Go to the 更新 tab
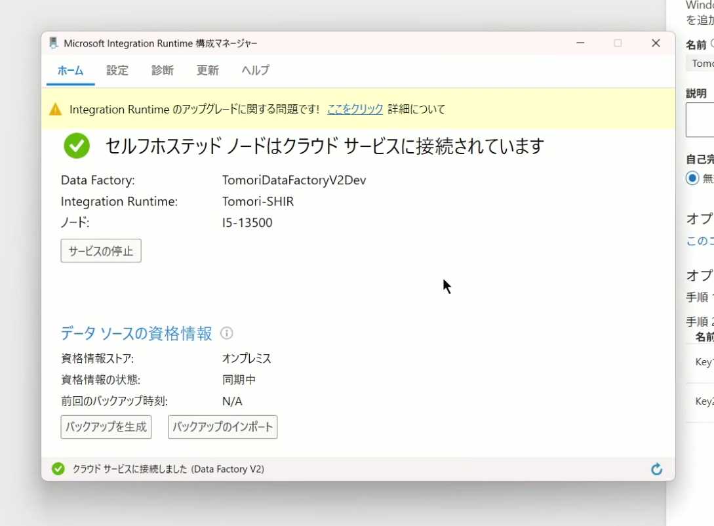 coord(208,71)
